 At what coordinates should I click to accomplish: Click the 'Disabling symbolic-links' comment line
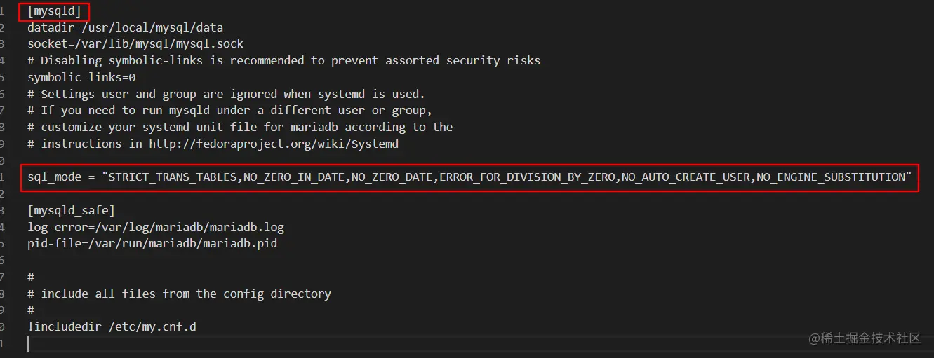coord(283,60)
